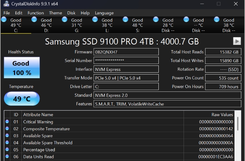Click the Raw Values column header
This screenshot has width=245, height=161.
(209, 114)
